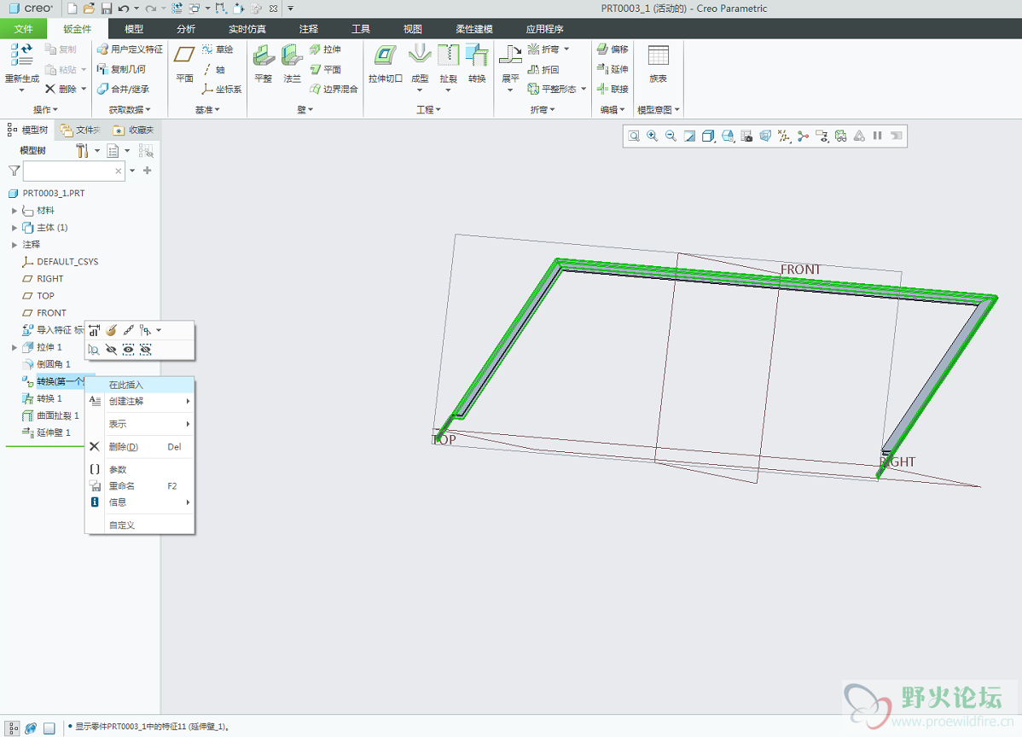Click the 复制几何 button
Viewport: 1022px width, 737px height.
121,69
